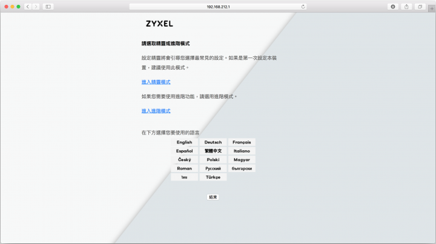Viewport: 436px width, 244px height.
Task: Add a new tab with plus icon
Action: [x=432, y=8]
